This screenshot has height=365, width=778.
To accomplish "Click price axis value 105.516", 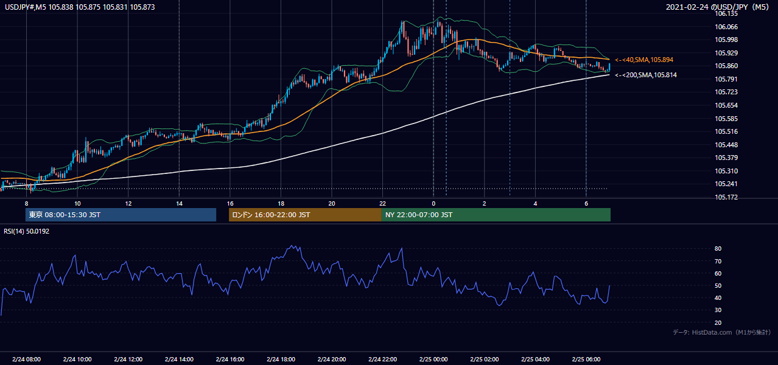I will pyautogui.click(x=727, y=131).
